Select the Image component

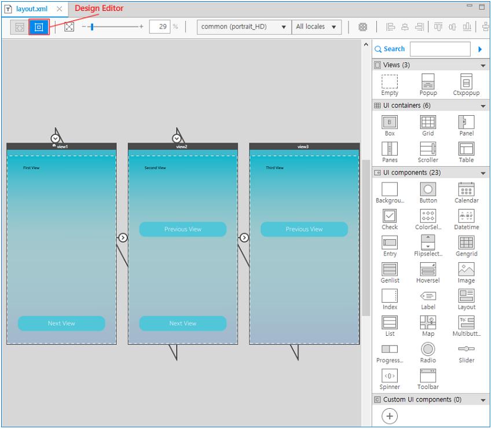pos(466,269)
